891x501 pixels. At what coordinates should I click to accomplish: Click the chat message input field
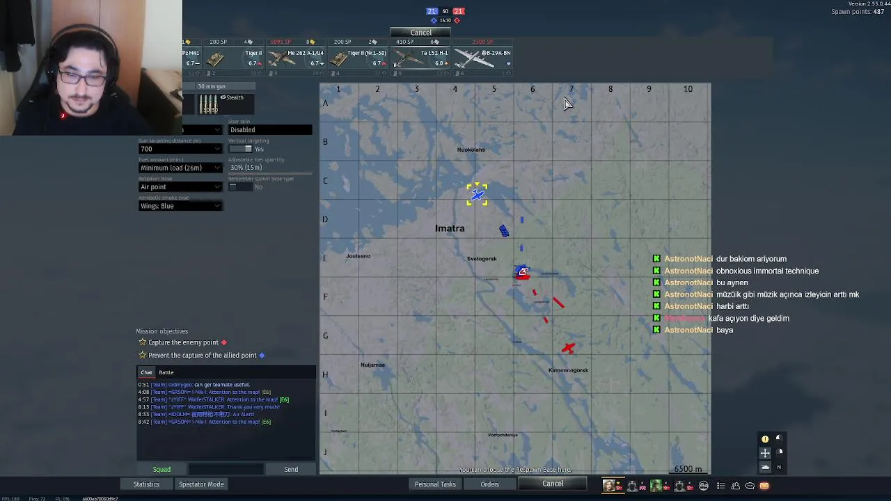(x=226, y=470)
